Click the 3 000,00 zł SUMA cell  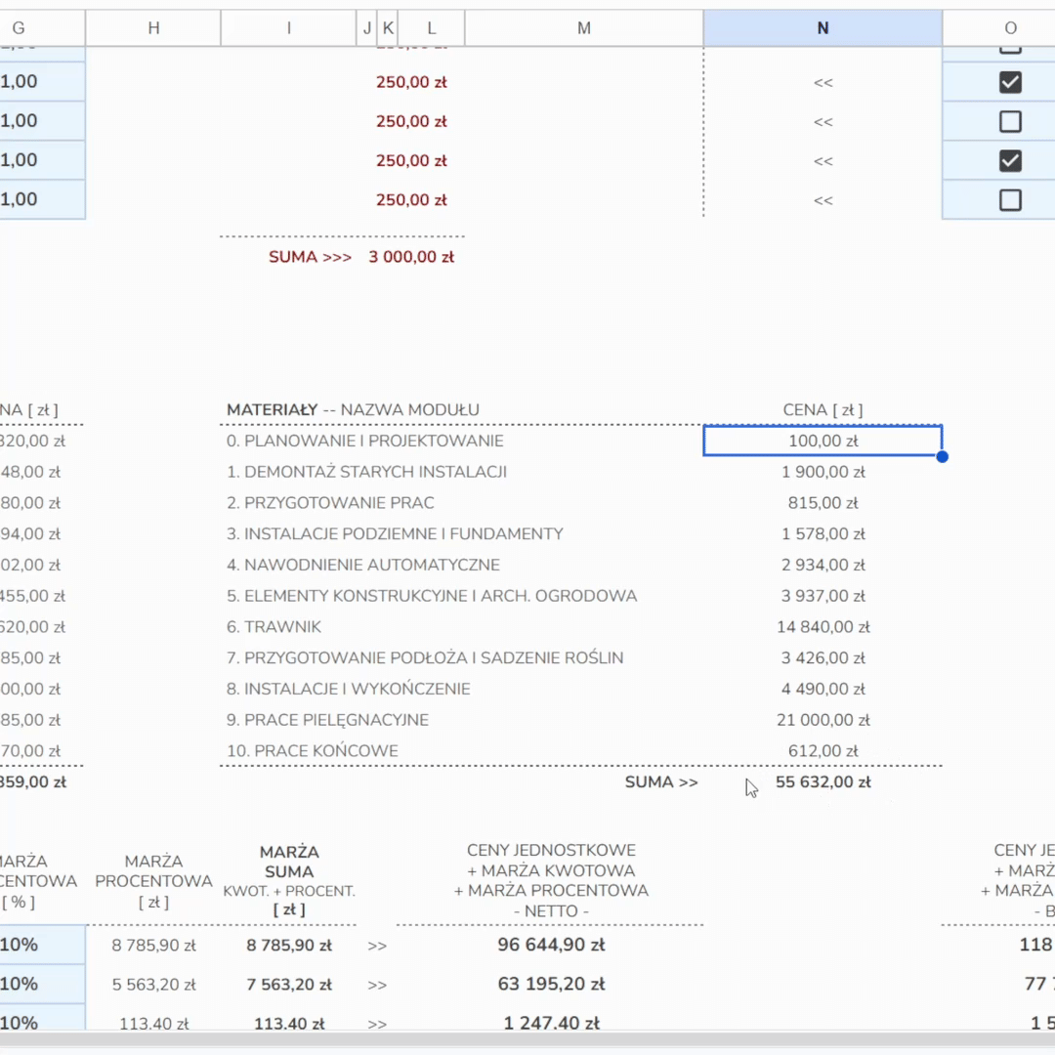point(411,258)
